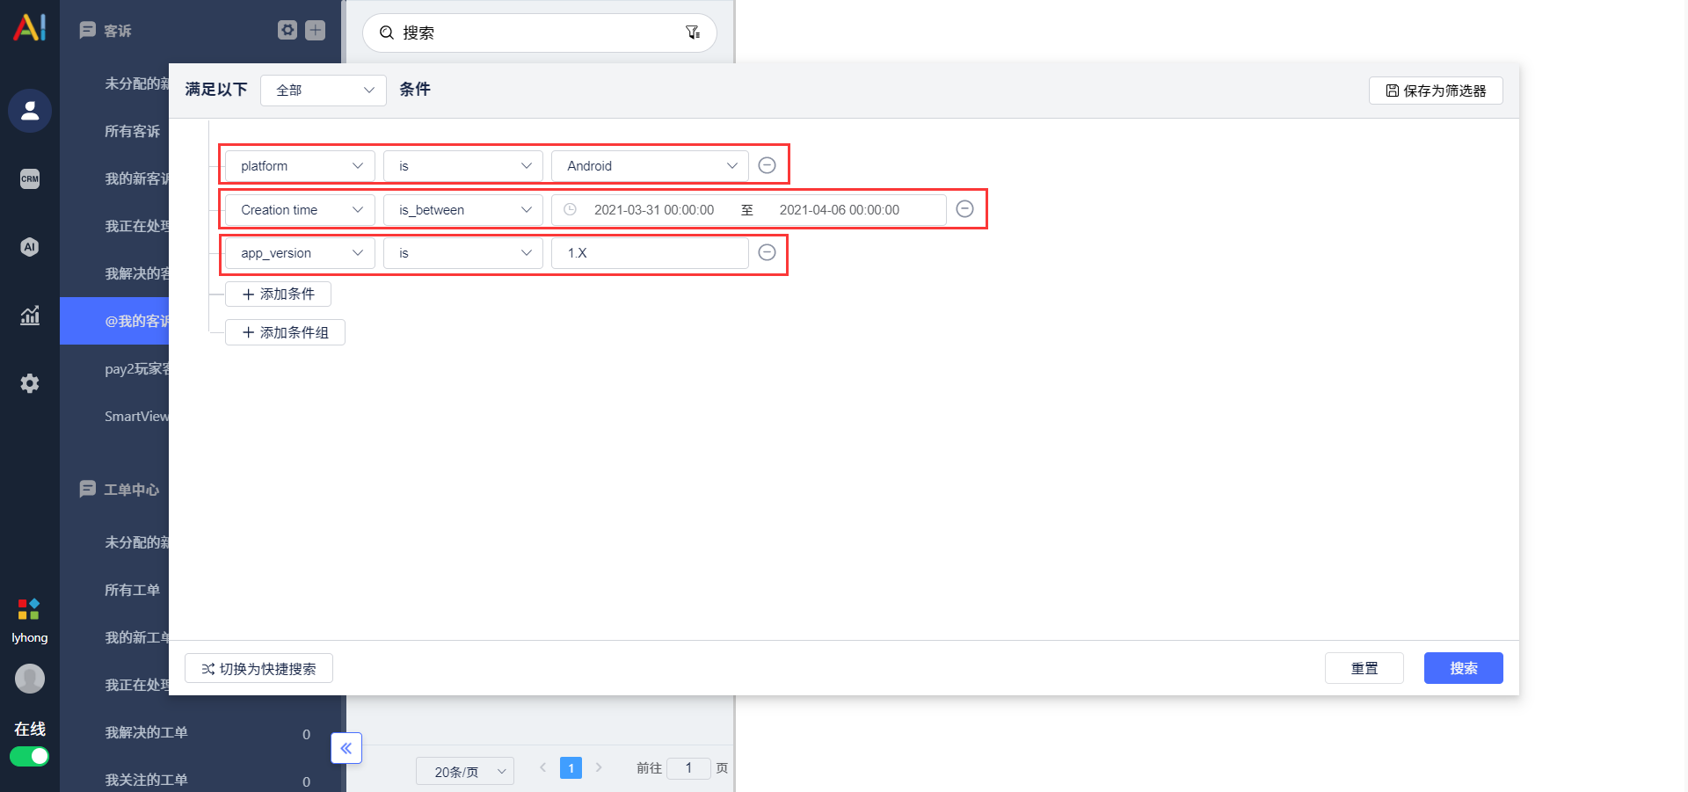This screenshot has height=792, width=1688.
Task: Remove the platform condition row
Action: [x=767, y=165]
